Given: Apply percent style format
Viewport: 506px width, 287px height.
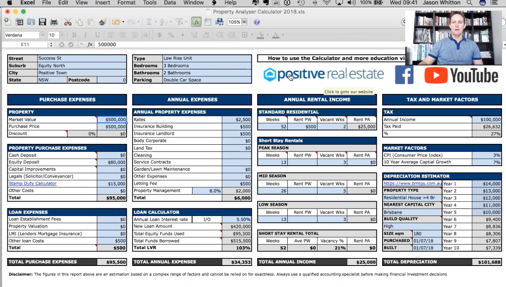Looking at the screenshot, I should (171, 35).
